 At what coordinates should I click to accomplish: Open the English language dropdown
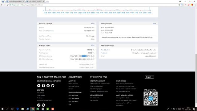[149, 77]
